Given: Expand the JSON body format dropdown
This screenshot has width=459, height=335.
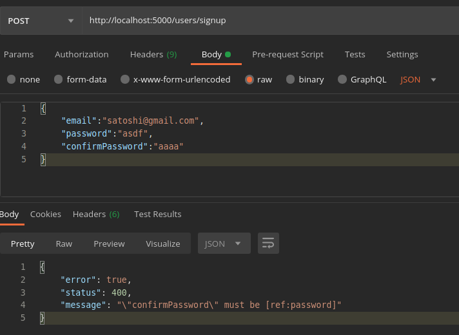Looking at the screenshot, I should point(419,80).
